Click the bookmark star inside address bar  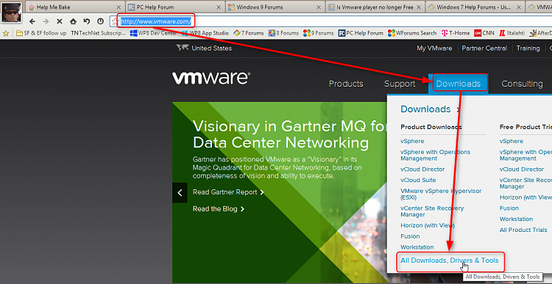click(x=114, y=22)
